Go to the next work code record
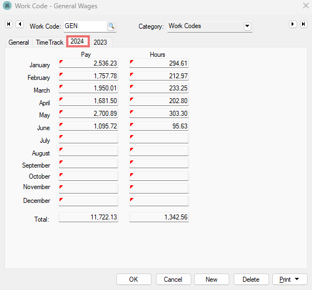312x290 pixels. click(x=293, y=24)
